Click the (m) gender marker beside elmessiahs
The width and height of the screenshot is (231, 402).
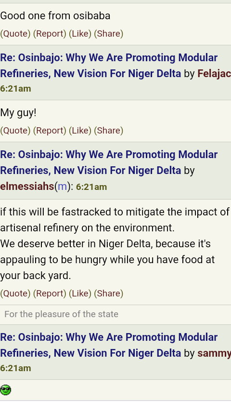(62, 187)
